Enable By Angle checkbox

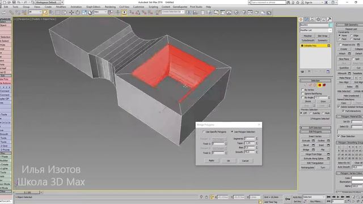pos(302,97)
